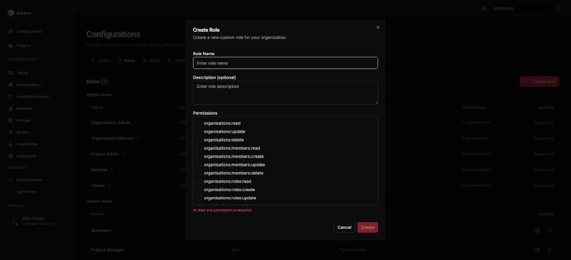Click info icon next to Organisation Admin

(135, 123)
